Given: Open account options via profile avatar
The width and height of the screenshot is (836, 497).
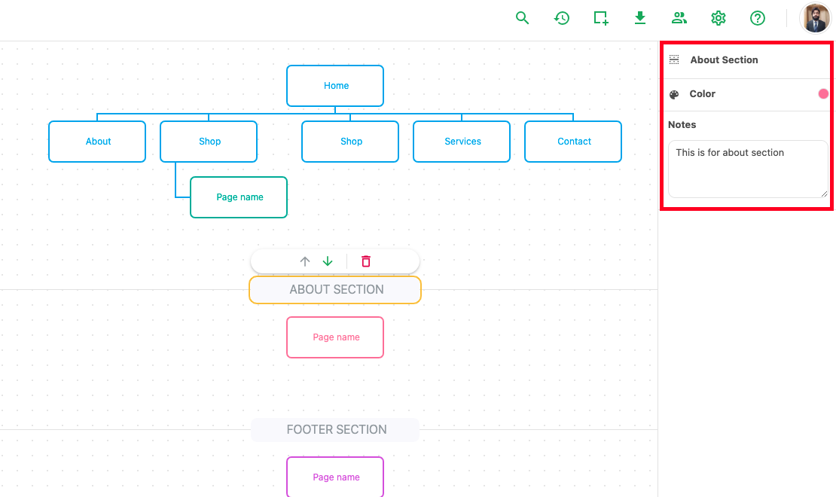Looking at the screenshot, I should point(816,17).
